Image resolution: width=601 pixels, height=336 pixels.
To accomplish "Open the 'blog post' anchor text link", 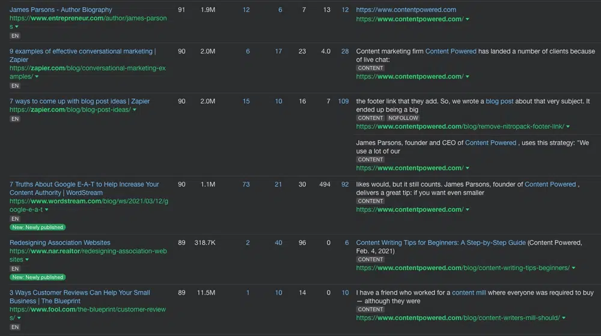I will click(499, 101).
